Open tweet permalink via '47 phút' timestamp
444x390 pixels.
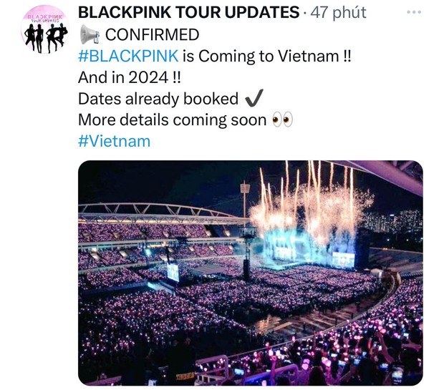[x=339, y=12]
